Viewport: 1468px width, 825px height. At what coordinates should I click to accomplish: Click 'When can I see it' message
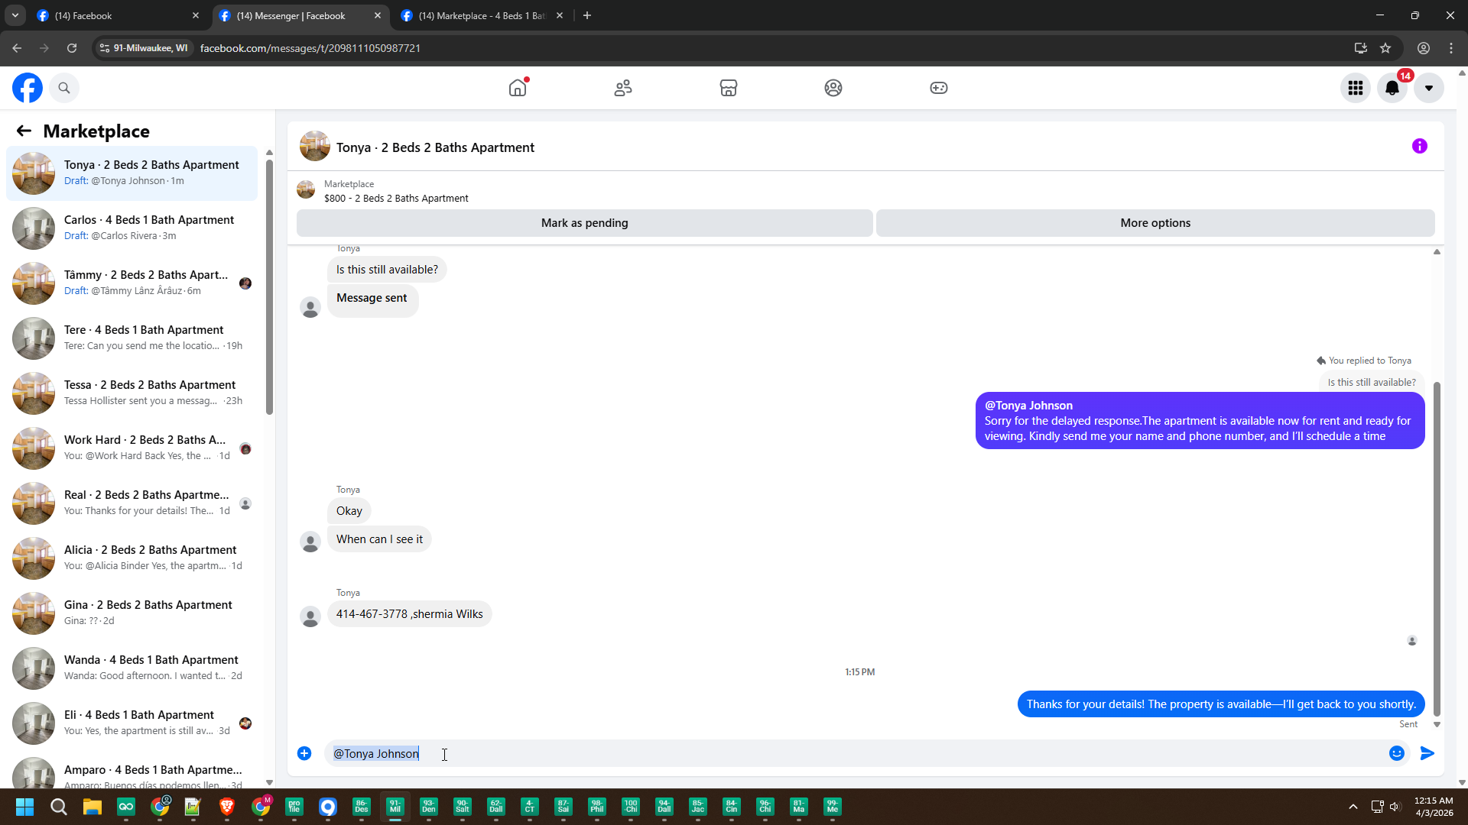click(x=379, y=539)
